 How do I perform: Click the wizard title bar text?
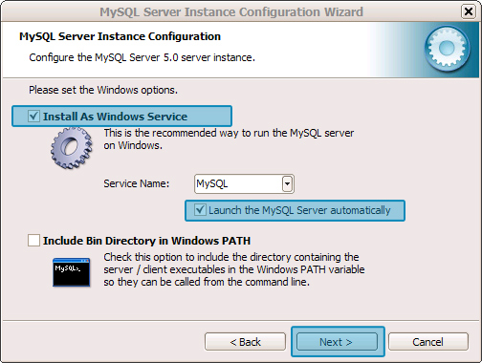(231, 11)
